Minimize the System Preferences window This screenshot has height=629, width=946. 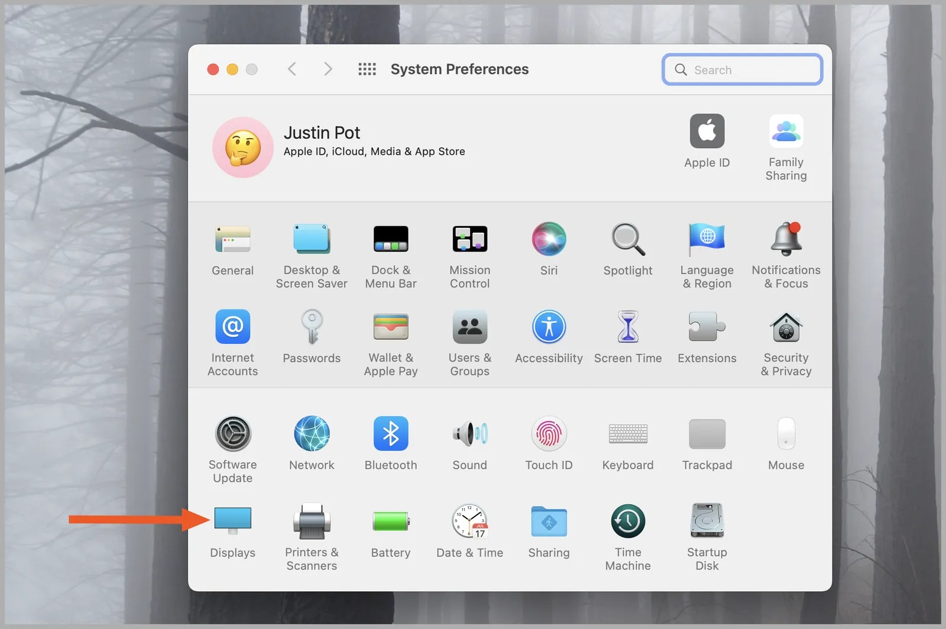(x=232, y=70)
